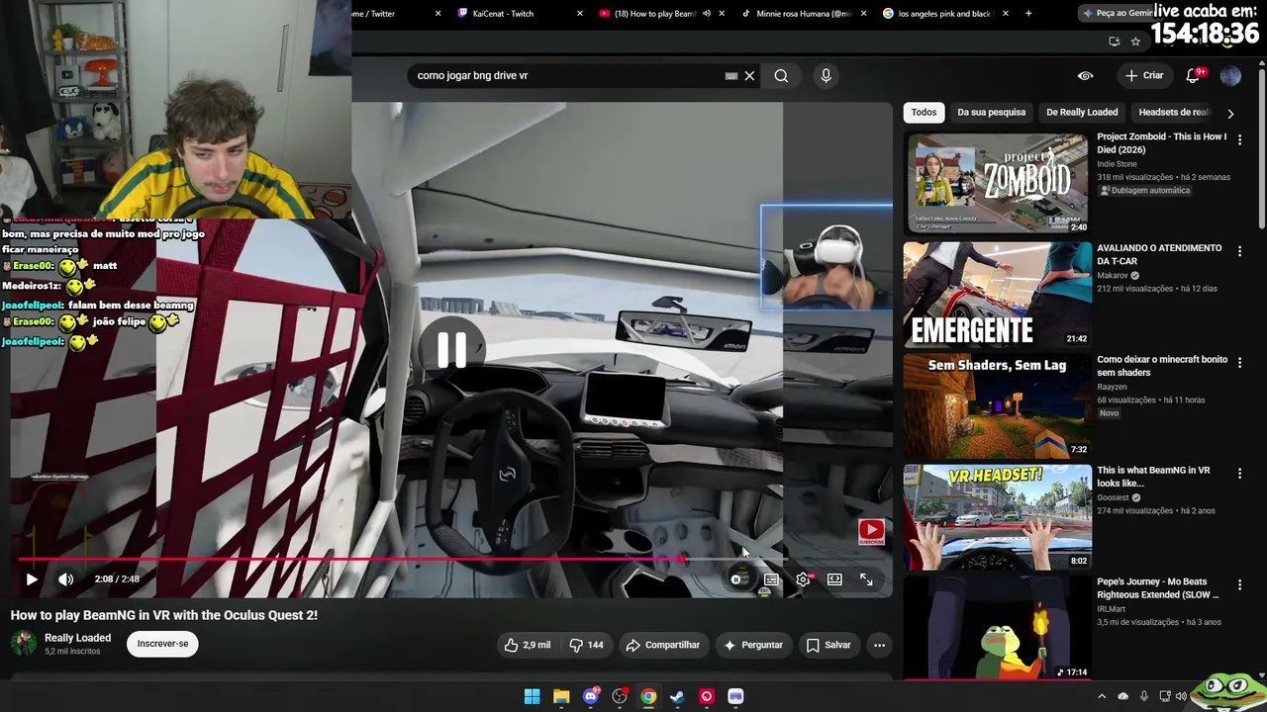This screenshot has width=1267, height=712.
Task: Save the video with Salvar
Action: (828, 645)
